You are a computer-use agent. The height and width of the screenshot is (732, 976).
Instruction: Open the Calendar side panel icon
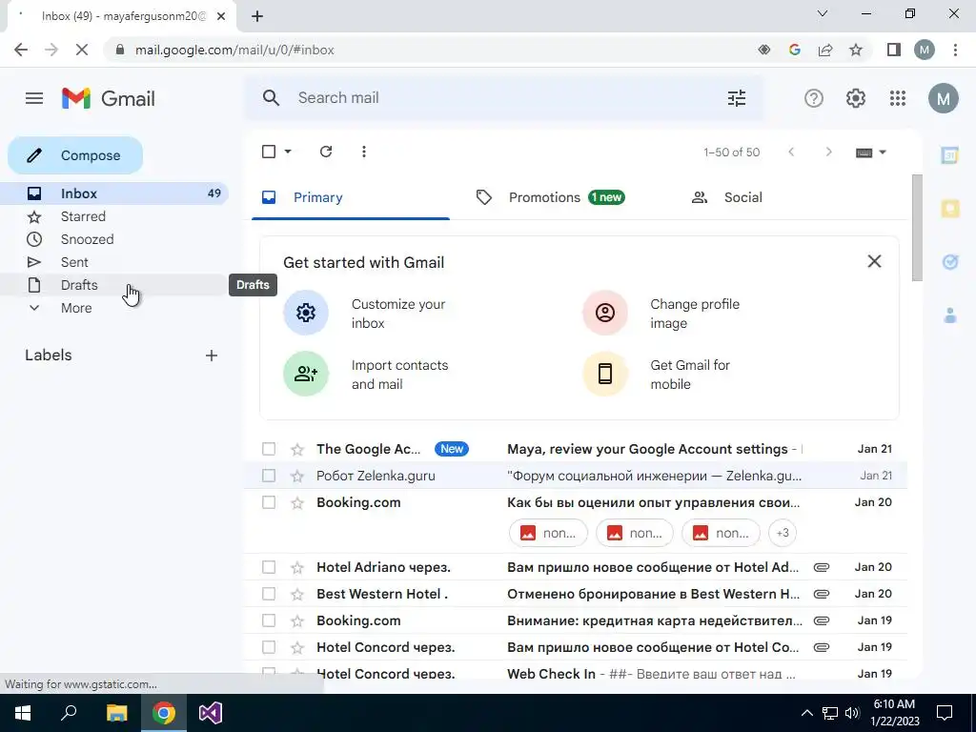point(950,155)
